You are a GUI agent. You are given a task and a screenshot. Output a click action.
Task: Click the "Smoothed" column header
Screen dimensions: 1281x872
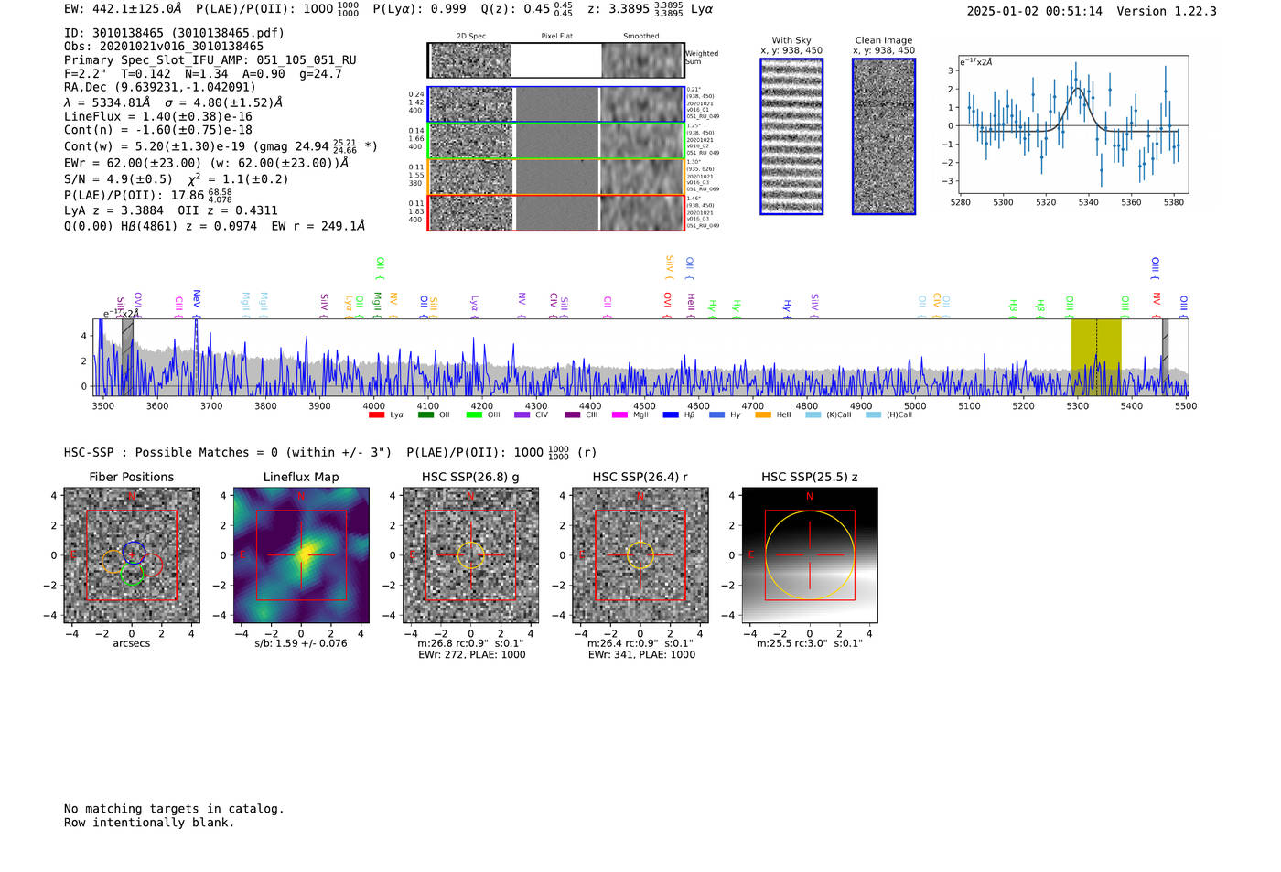641,37
